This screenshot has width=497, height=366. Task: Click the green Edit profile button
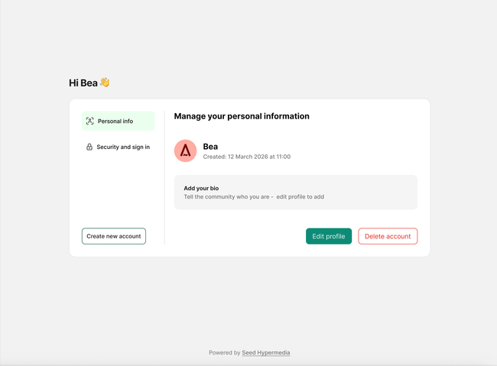tap(329, 236)
